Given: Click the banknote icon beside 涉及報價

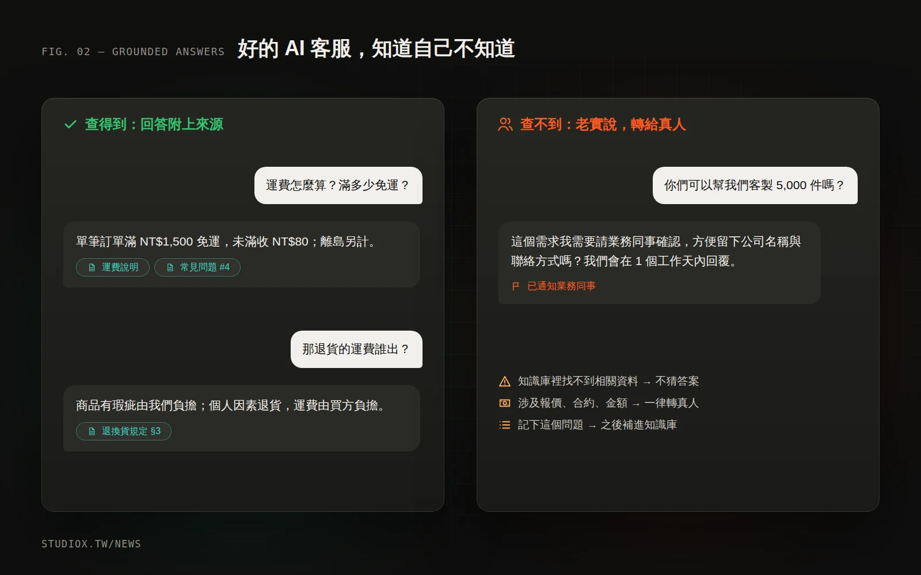Looking at the screenshot, I should [505, 403].
